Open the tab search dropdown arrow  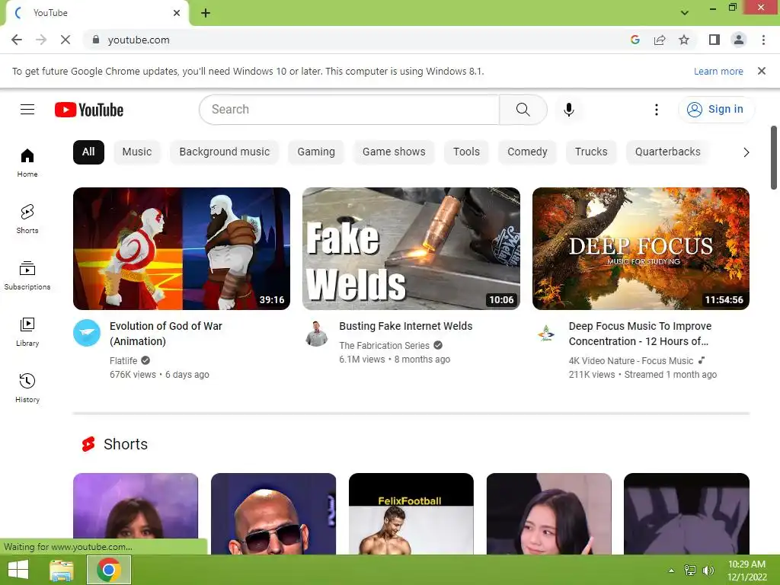click(x=685, y=13)
